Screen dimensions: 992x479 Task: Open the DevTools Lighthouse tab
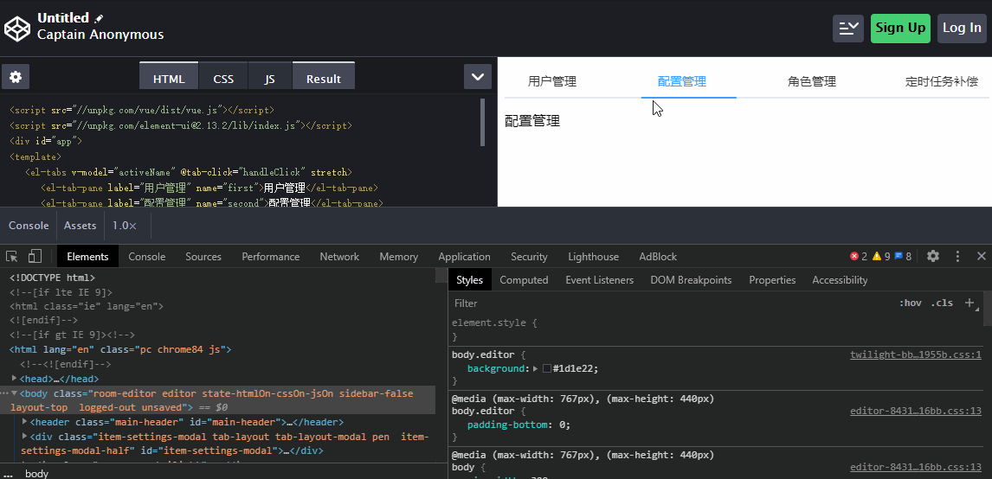pyautogui.click(x=594, y=256)
